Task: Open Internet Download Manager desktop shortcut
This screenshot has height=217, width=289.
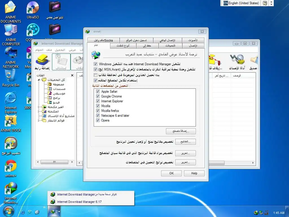Action: (11, 188)
